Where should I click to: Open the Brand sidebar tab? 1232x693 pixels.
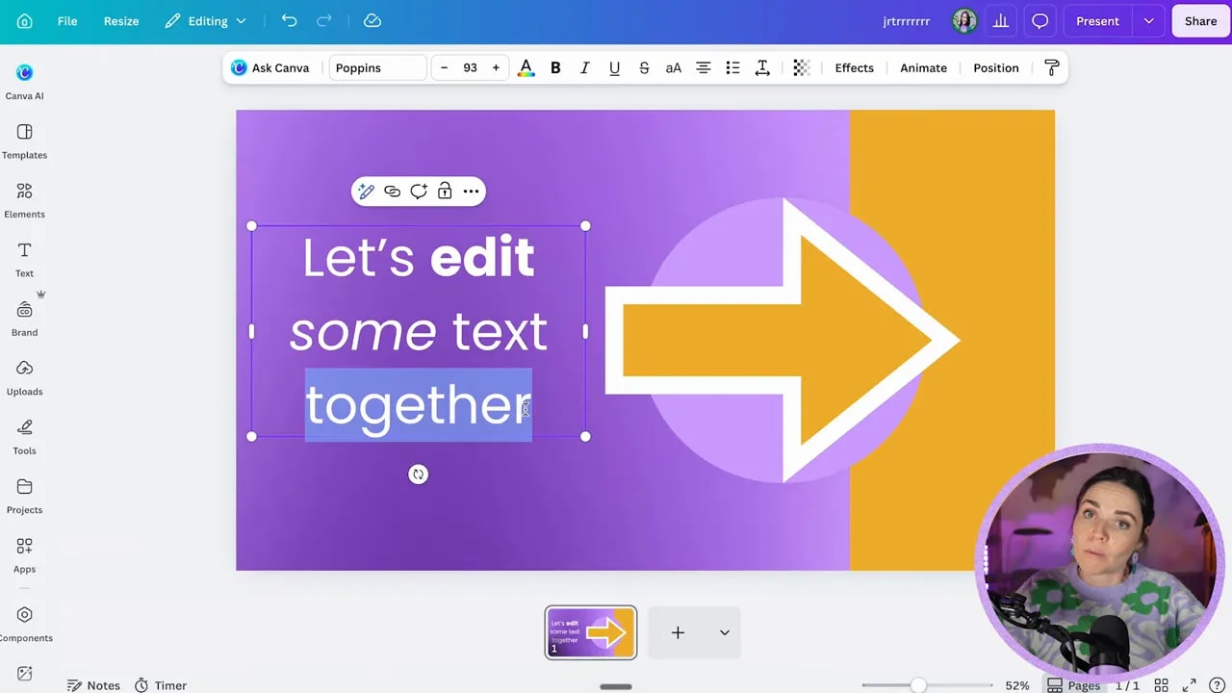(x=24, y=319)
